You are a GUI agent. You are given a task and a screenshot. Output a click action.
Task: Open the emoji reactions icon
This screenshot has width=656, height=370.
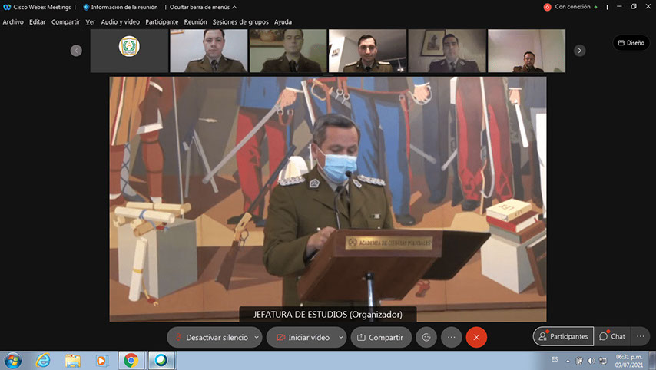click(x=426, y=337)
